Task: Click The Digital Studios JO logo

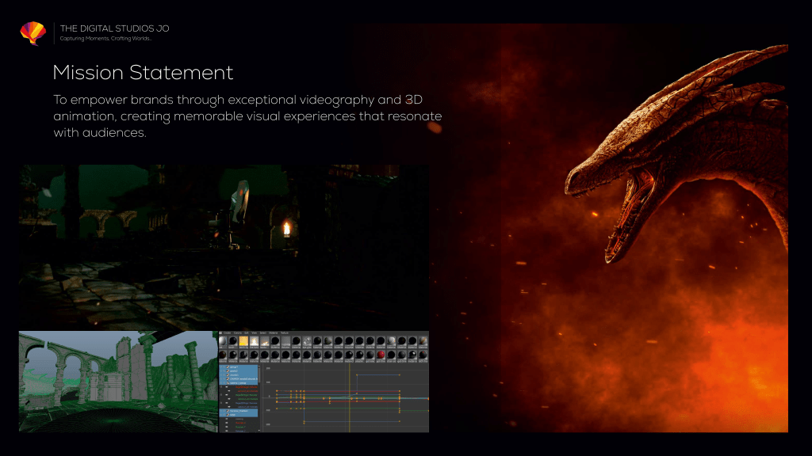Action: (x=33, y=32)
